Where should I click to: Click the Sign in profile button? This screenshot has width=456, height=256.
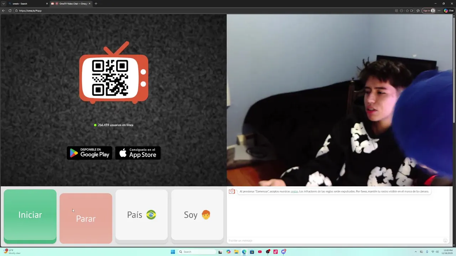click(x=429, y=11)
